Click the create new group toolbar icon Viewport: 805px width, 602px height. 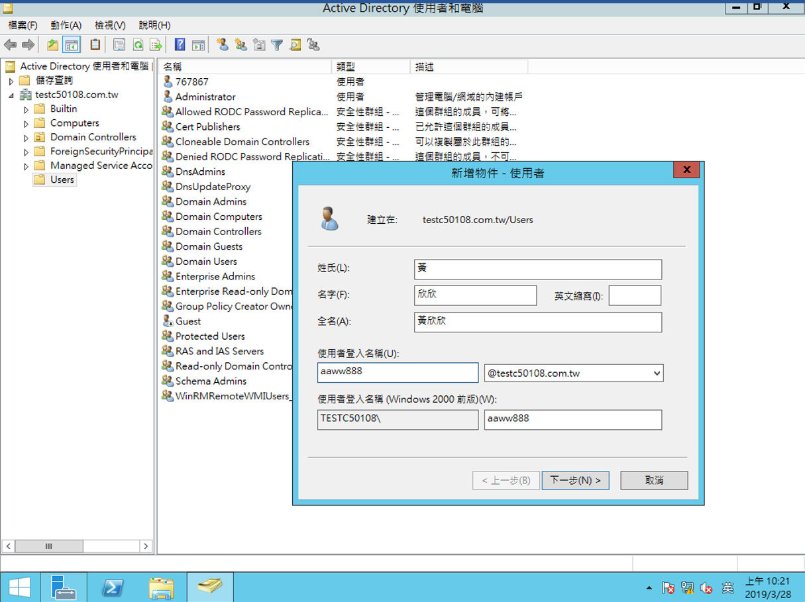point(241,45)
